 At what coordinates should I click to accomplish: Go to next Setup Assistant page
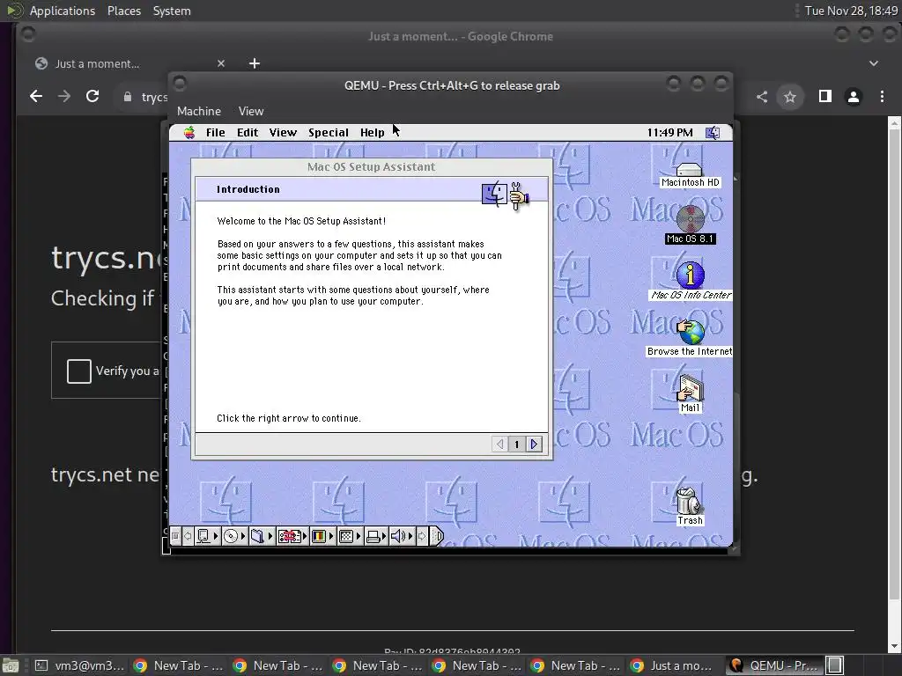pyautogui.click(x=535, y=444)
